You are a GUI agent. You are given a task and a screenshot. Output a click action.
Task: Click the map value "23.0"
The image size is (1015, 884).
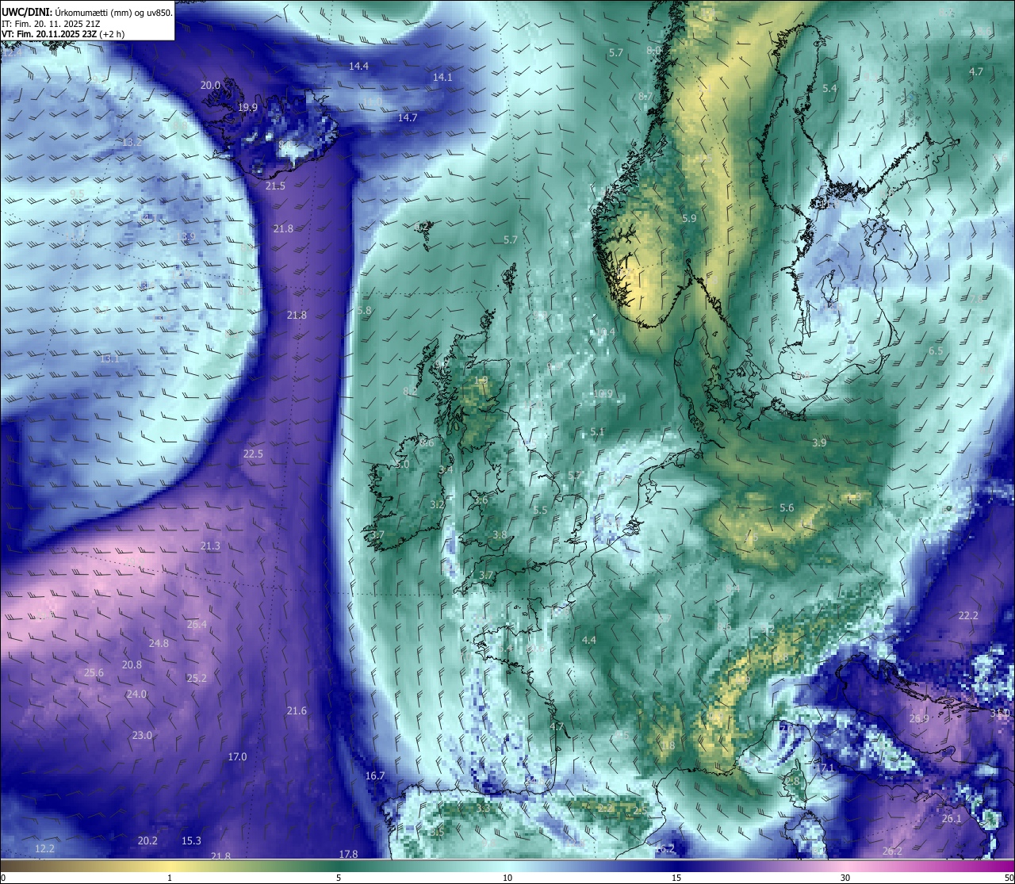point(142,735)
